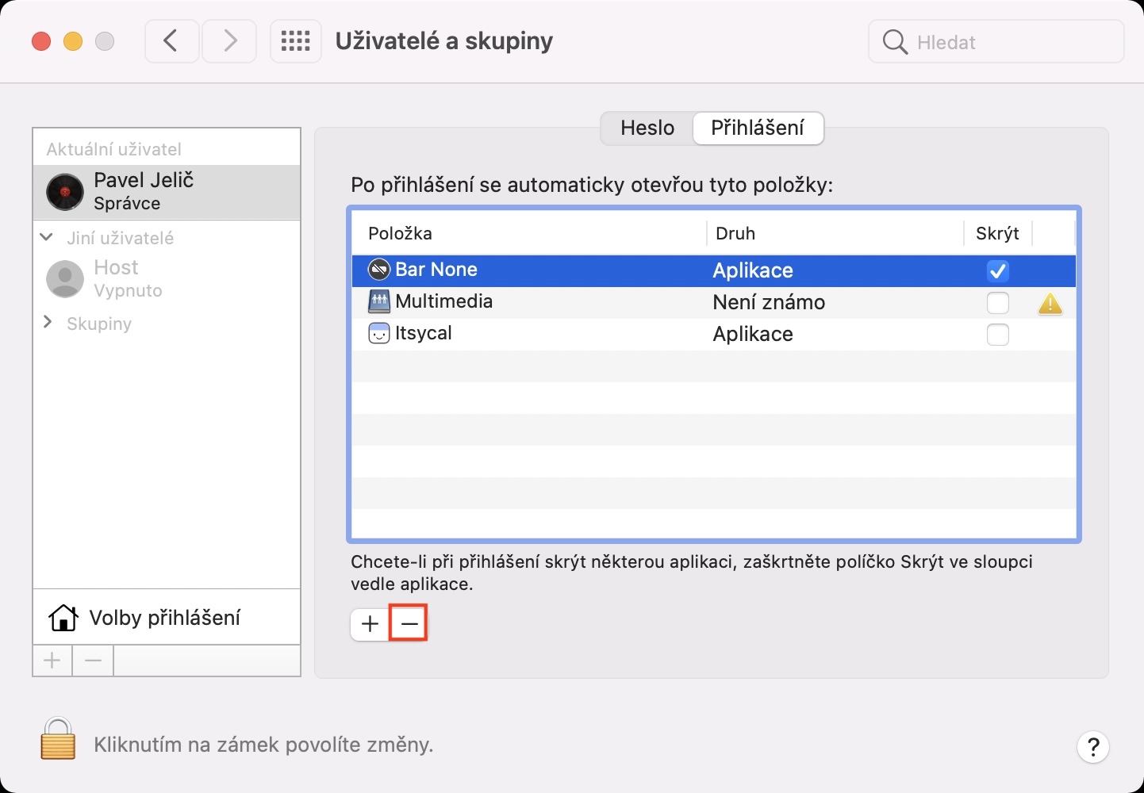The height and width of the screenshot is (793, 1144).
Task: Click the add login item plus button
Action: pyautogui.click(x=370, y=624)
